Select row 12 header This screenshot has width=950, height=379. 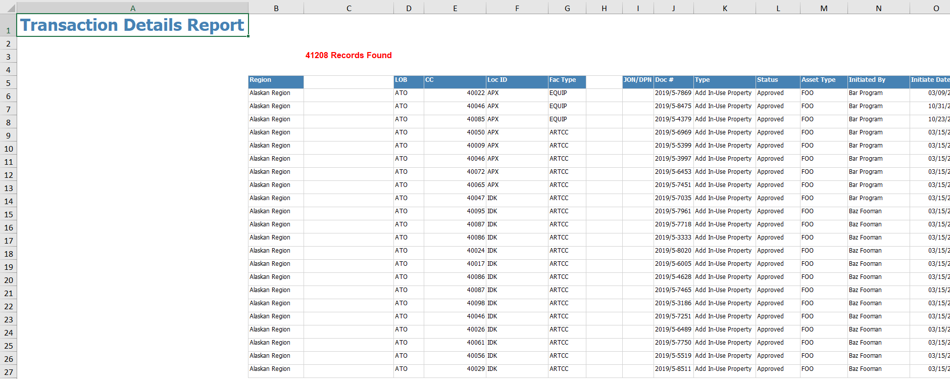pos(8,175)
